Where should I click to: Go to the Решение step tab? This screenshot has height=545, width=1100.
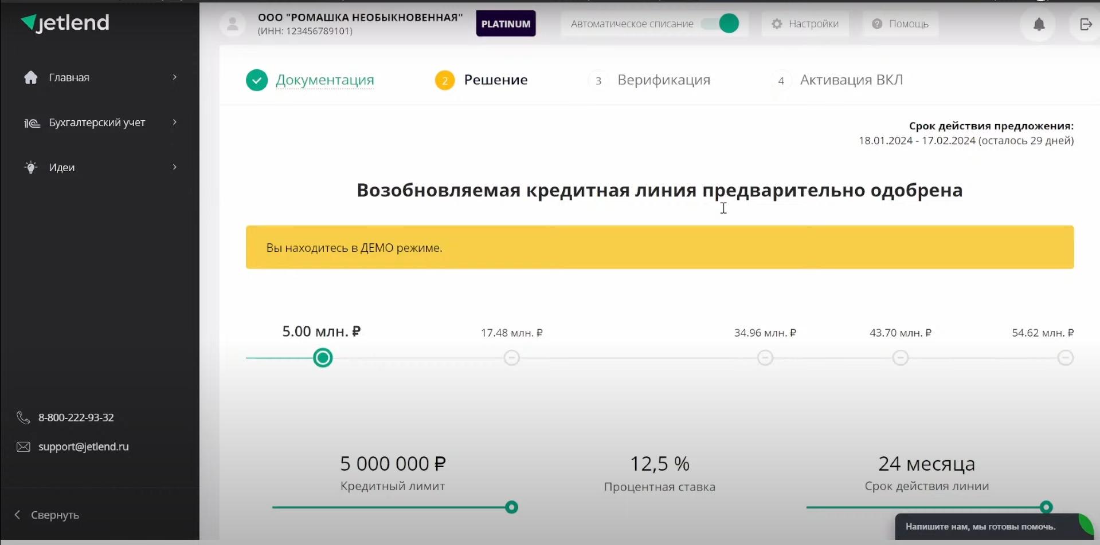click(x=481, y=80)
